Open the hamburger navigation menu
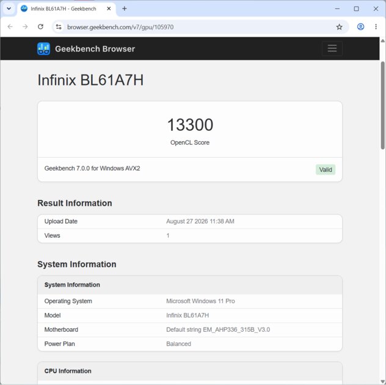The height and width of the screenshot is (385, 386). coord(332,48)
